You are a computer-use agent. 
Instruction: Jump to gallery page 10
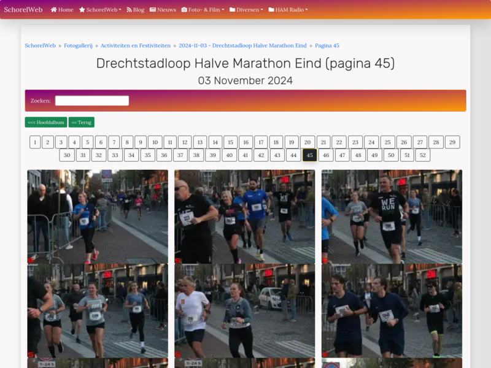point(155,142)
